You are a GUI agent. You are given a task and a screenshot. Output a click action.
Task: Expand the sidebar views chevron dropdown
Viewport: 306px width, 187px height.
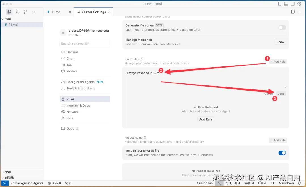pos(33,12)
